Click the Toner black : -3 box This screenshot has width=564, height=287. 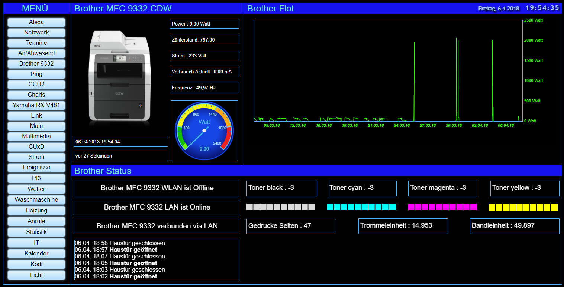282,188
